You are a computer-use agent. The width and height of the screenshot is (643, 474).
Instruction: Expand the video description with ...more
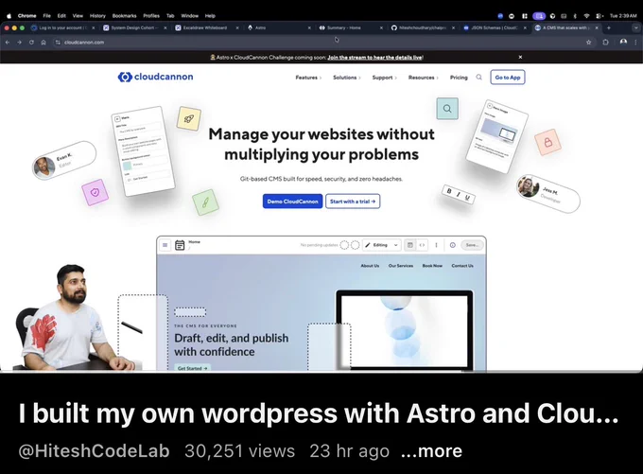[x=431, y=450]
